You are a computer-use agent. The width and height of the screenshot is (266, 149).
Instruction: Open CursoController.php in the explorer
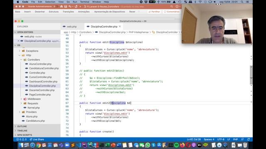pos(40,77)
